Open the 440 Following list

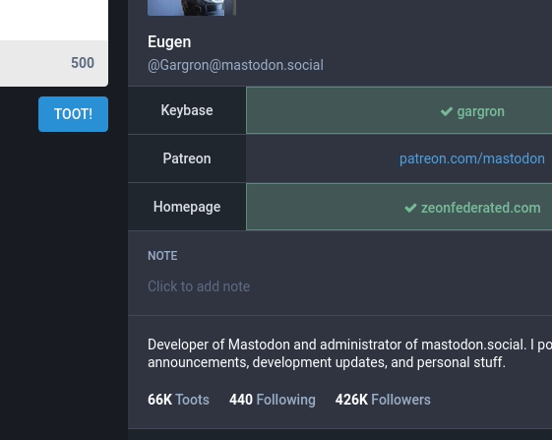click(273, 400)
